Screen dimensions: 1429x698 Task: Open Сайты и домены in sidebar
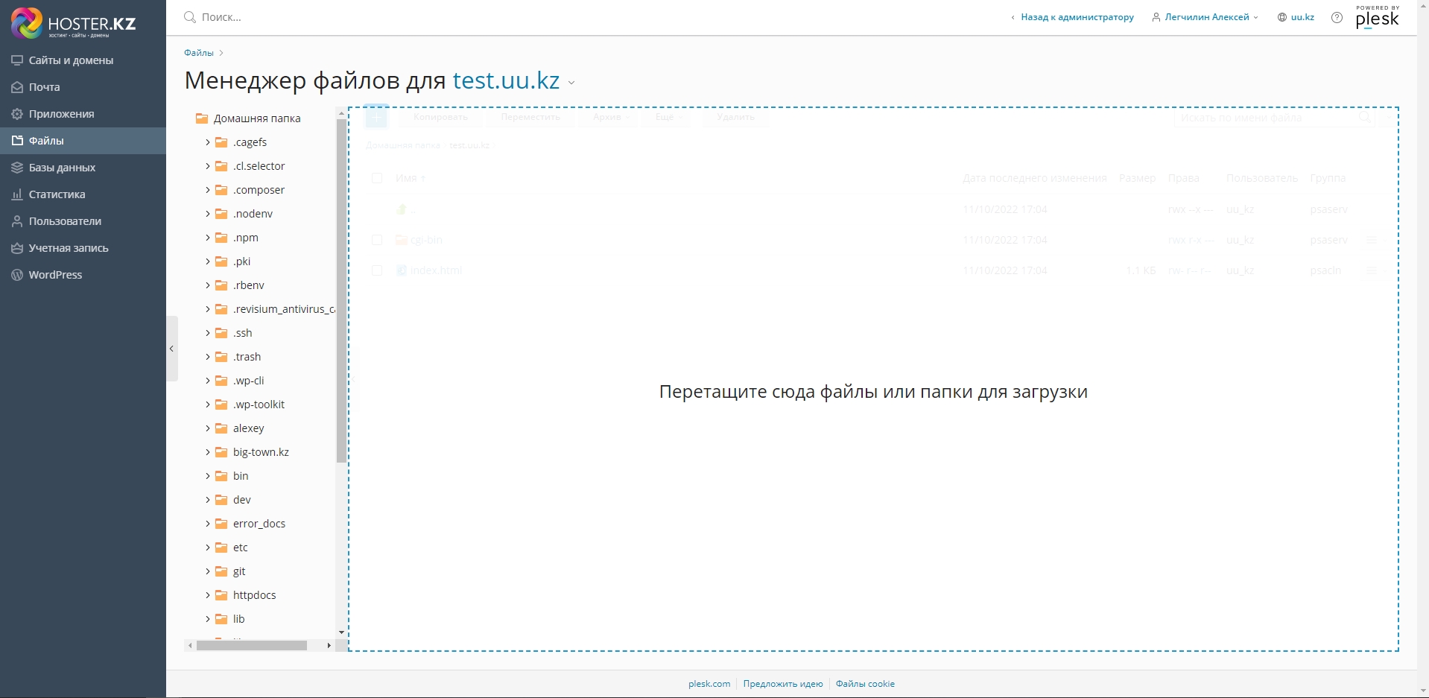[71, 60]
